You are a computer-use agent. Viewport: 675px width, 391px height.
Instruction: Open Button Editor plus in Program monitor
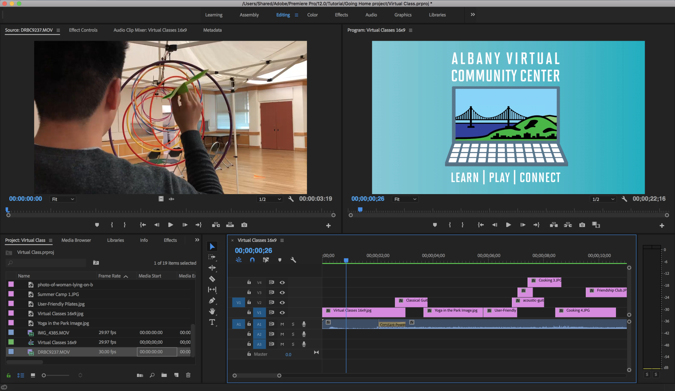[662, 226]
